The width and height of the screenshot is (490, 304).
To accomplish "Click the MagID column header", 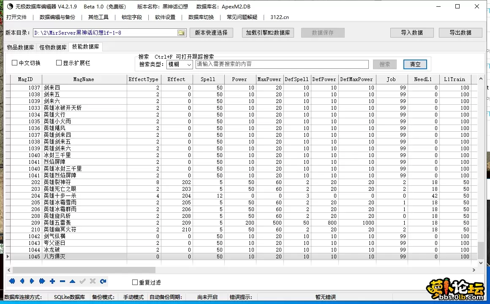I will (25, 79).
